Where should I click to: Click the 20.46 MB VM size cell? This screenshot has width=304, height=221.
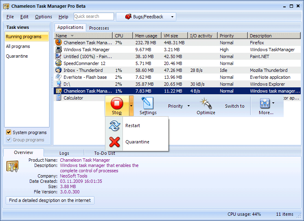click(173, 63)
